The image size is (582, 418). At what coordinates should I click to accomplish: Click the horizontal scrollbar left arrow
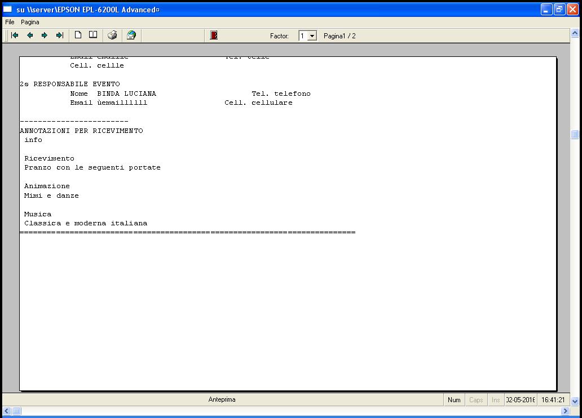(7, 411)
